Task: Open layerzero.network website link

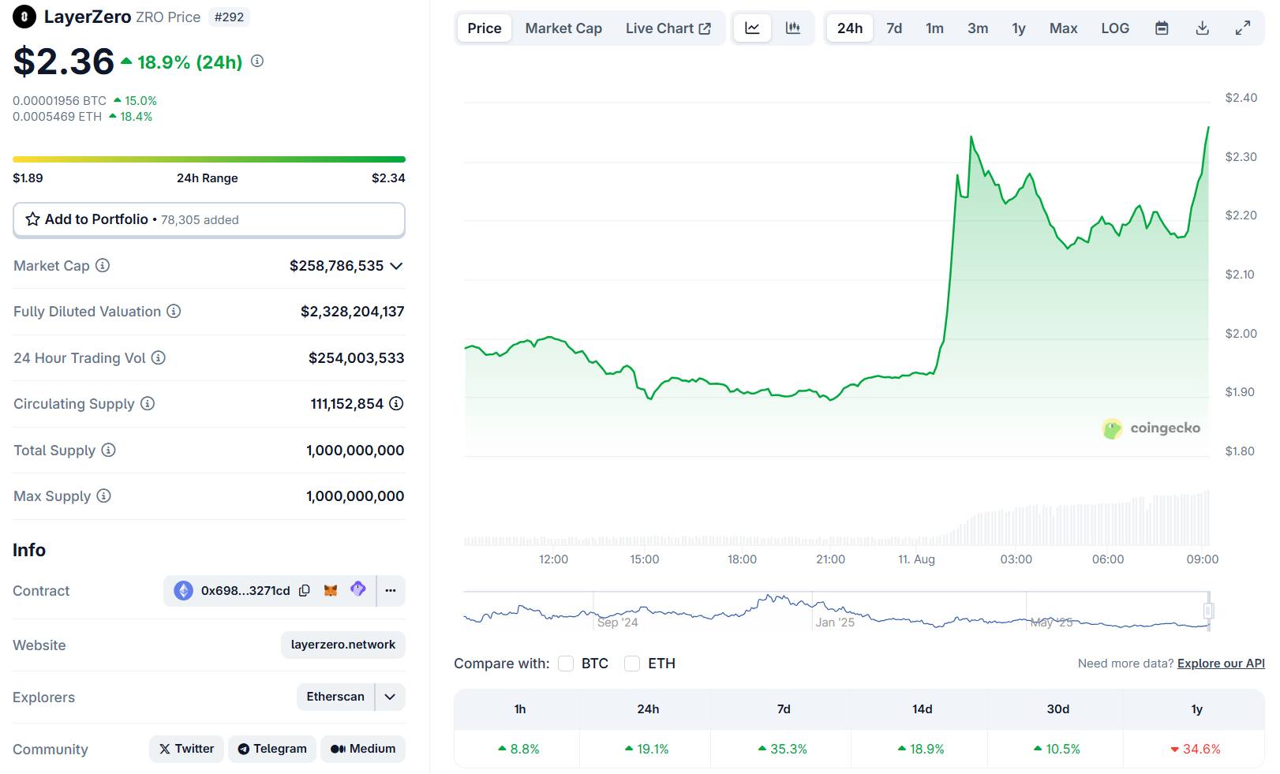Action: tap(343, 645)
